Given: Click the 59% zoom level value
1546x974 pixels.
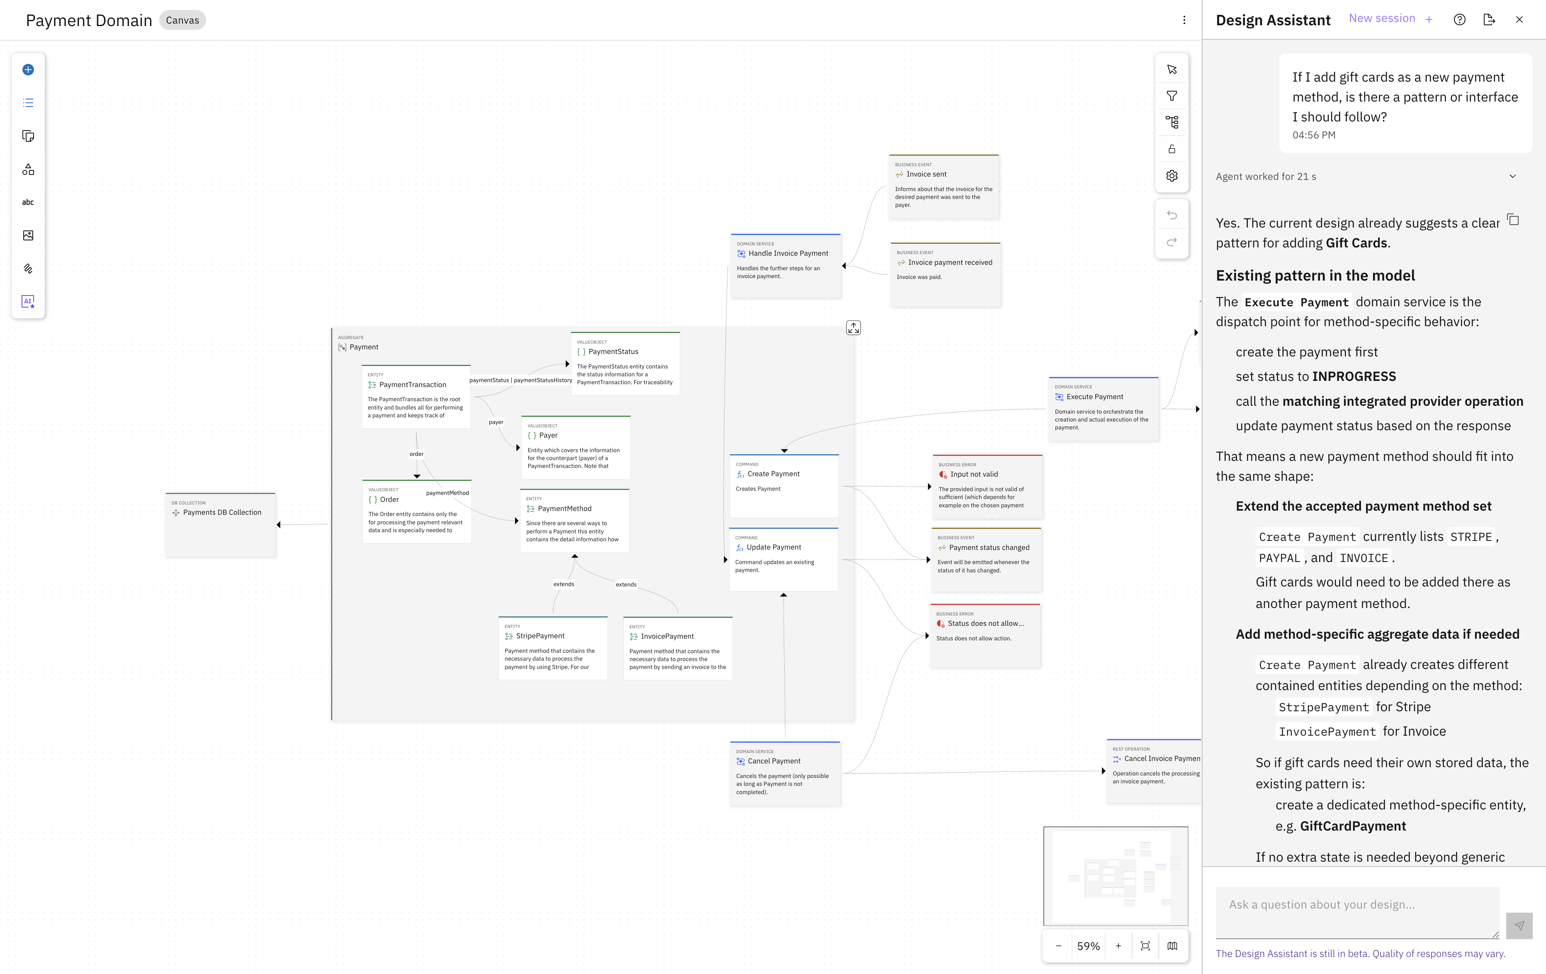Looking at the screenshot, I should pyautogui.click(x=1088, y=946).
